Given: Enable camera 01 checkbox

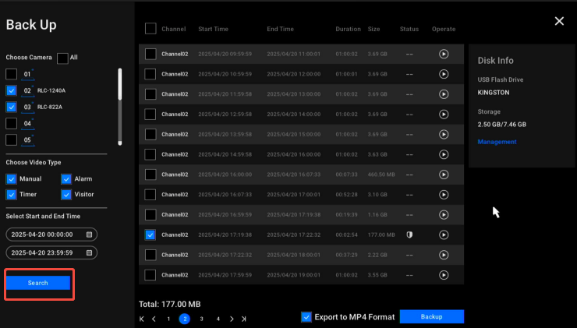Looking at the screenshot, I should (12, 74).
